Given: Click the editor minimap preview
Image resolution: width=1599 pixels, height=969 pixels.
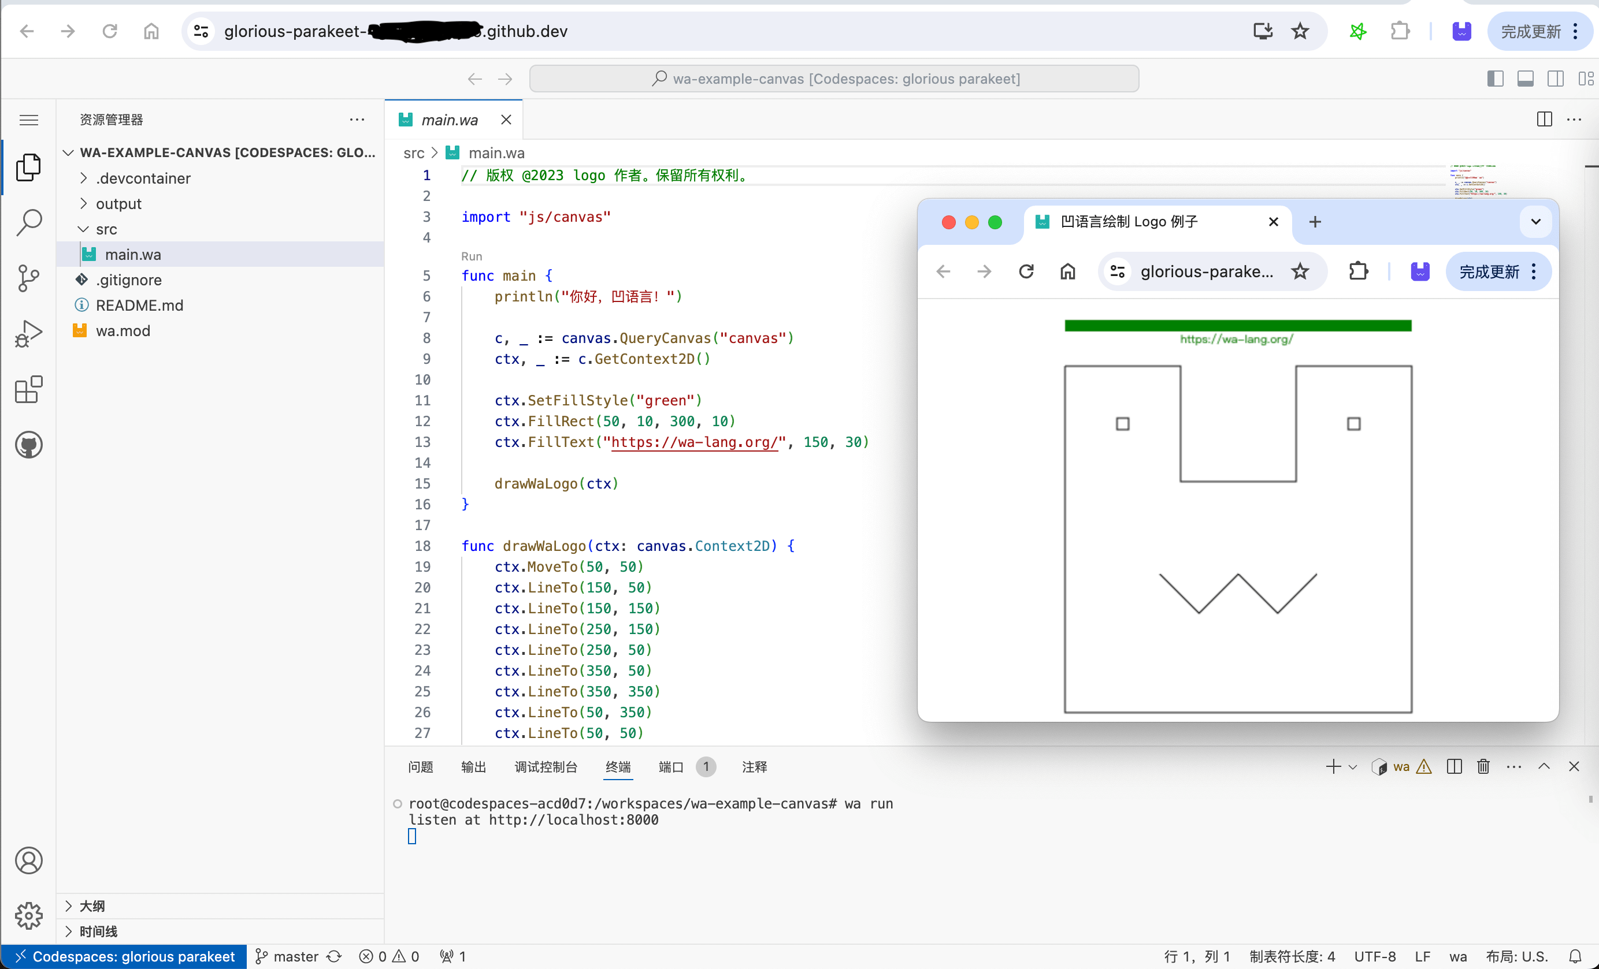Looking at the screenshot, I should coord(1479,181).
